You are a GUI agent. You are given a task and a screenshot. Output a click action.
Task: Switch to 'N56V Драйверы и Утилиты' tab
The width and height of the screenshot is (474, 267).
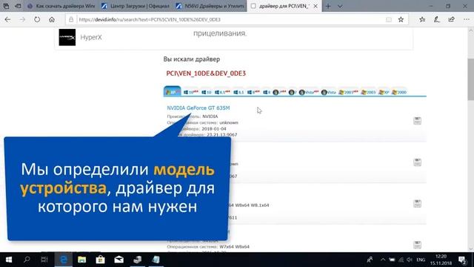click(210, 6)
